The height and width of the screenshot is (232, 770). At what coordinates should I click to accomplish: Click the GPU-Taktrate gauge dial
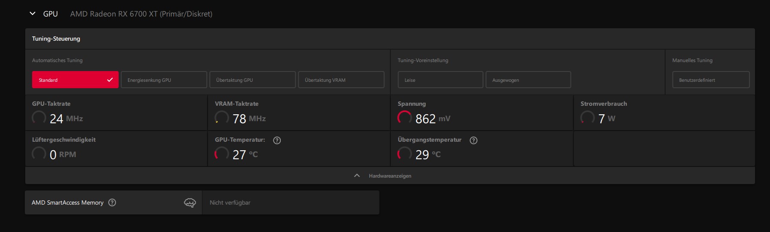39,118
